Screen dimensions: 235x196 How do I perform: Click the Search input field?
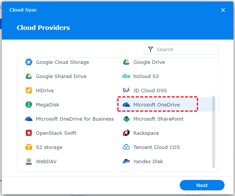(x=185, y=49)
